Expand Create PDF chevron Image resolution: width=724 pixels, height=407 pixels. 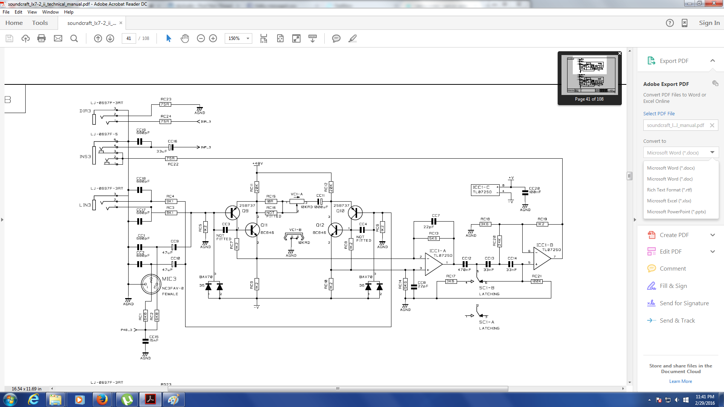tap(712, 235)
